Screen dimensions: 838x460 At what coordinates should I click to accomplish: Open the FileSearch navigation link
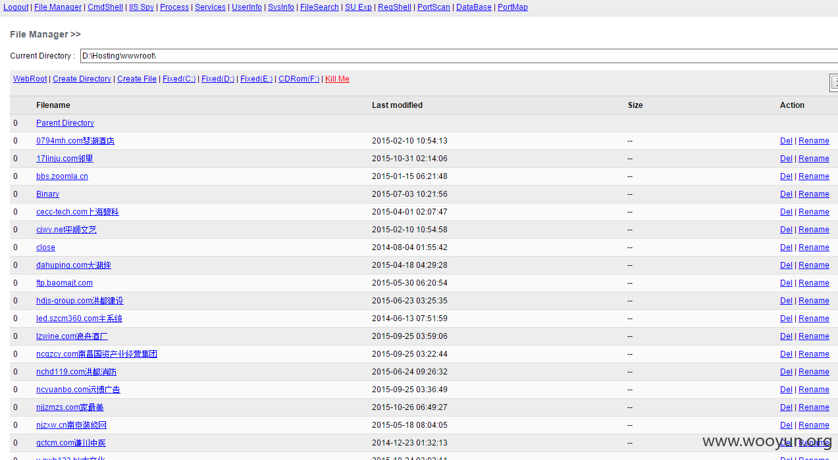[x=319, y=7]
